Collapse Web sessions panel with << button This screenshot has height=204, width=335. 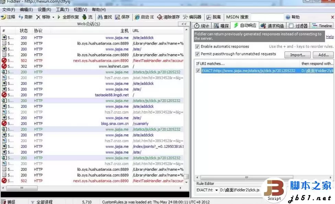[184, 24]
